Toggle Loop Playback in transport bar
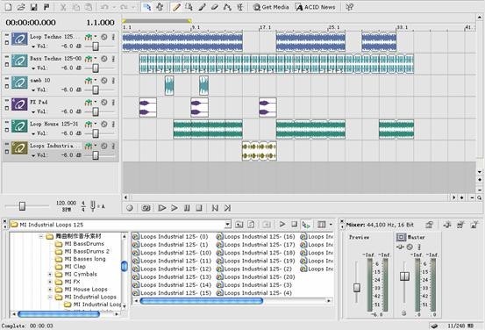 pos(146,208)
